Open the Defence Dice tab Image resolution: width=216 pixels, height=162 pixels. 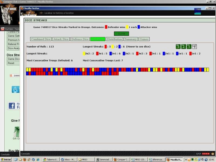click(x=80, y=39)
